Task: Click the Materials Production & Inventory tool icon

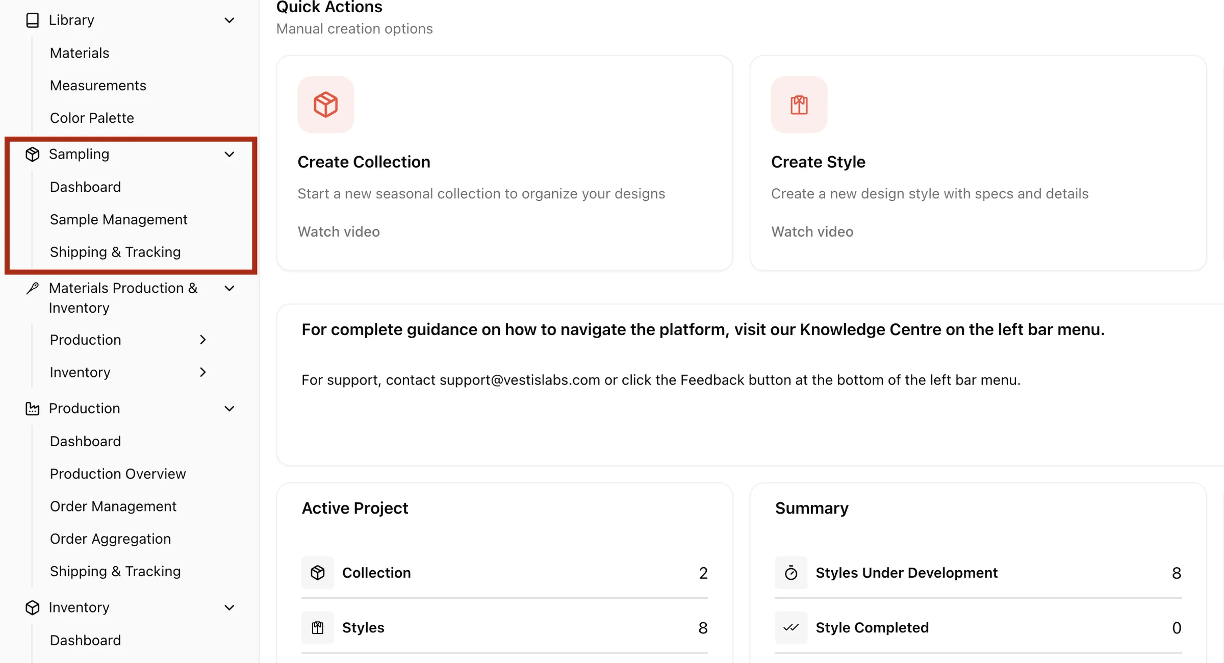Action: pos(33,288)
